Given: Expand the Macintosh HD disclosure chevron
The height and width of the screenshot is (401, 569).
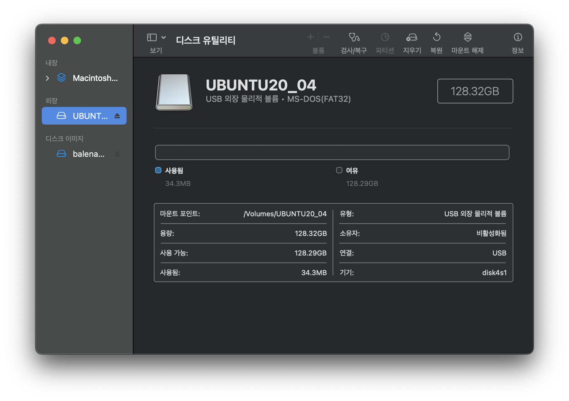Looking at the screenshot, I should tap(47, 78).
